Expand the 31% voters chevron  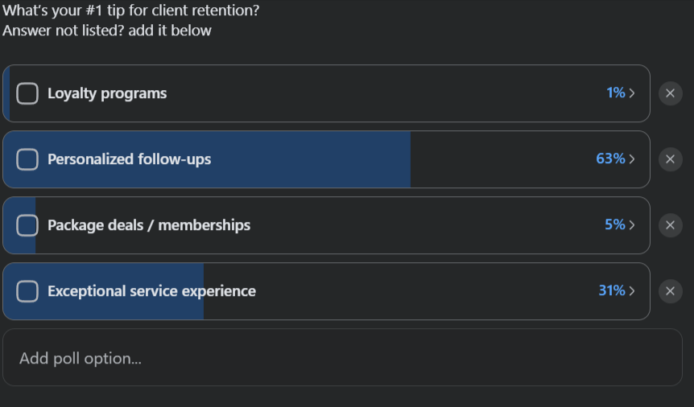(632, 291)
